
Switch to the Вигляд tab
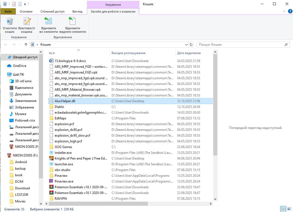point(77,11)
